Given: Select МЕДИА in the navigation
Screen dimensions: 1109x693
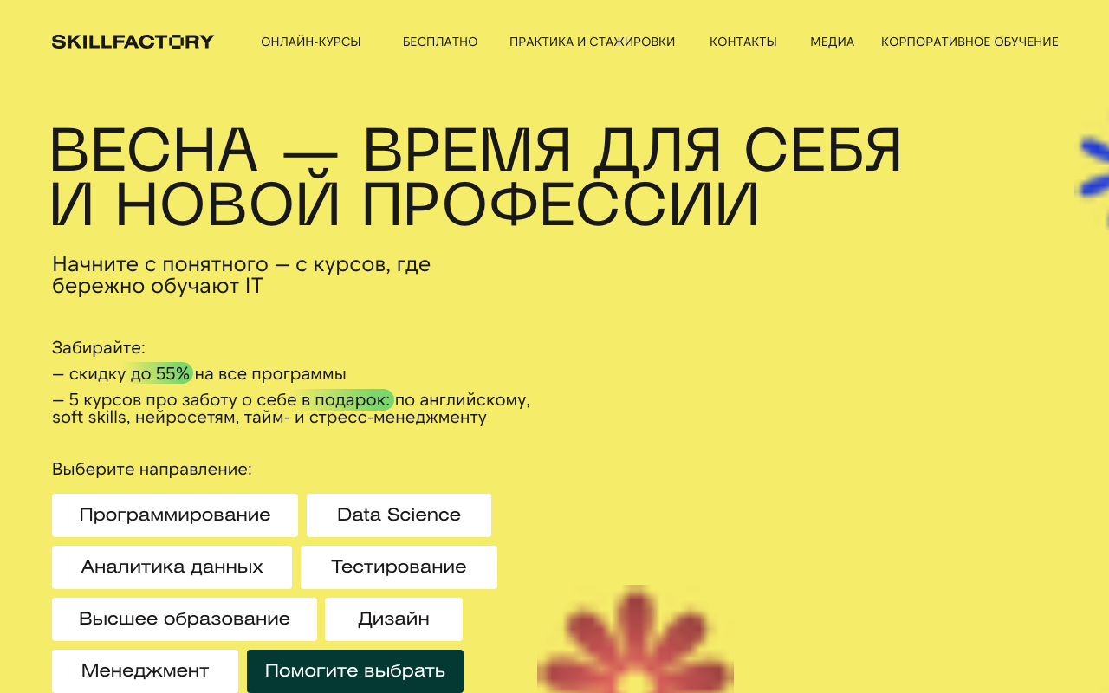Looking at the screenshot, I should (x=832, y=41).
